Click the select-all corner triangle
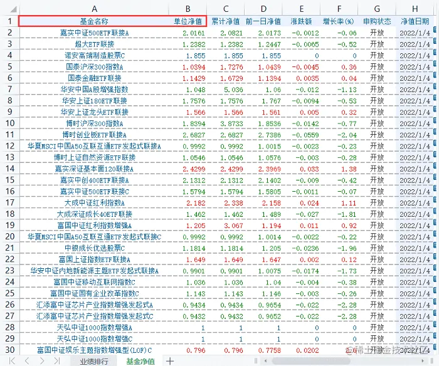The width and height of the screenshot is (439, 366). pos(13,10)
